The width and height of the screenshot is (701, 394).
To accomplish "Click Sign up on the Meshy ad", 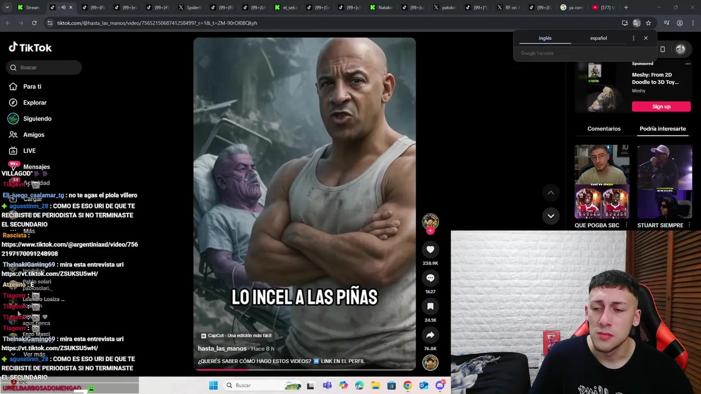I will (x=661, y=106).
